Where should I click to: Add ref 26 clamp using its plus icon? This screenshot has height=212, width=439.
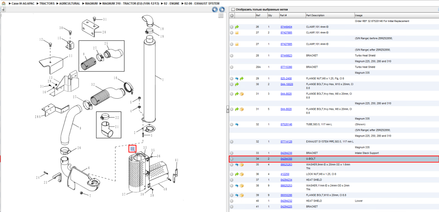pos(232,27)
